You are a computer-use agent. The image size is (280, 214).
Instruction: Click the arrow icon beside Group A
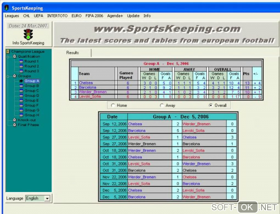(21, 81)
